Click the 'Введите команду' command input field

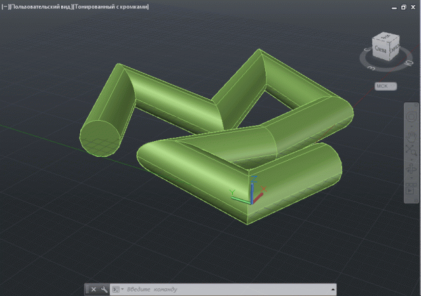pos(224,289)
